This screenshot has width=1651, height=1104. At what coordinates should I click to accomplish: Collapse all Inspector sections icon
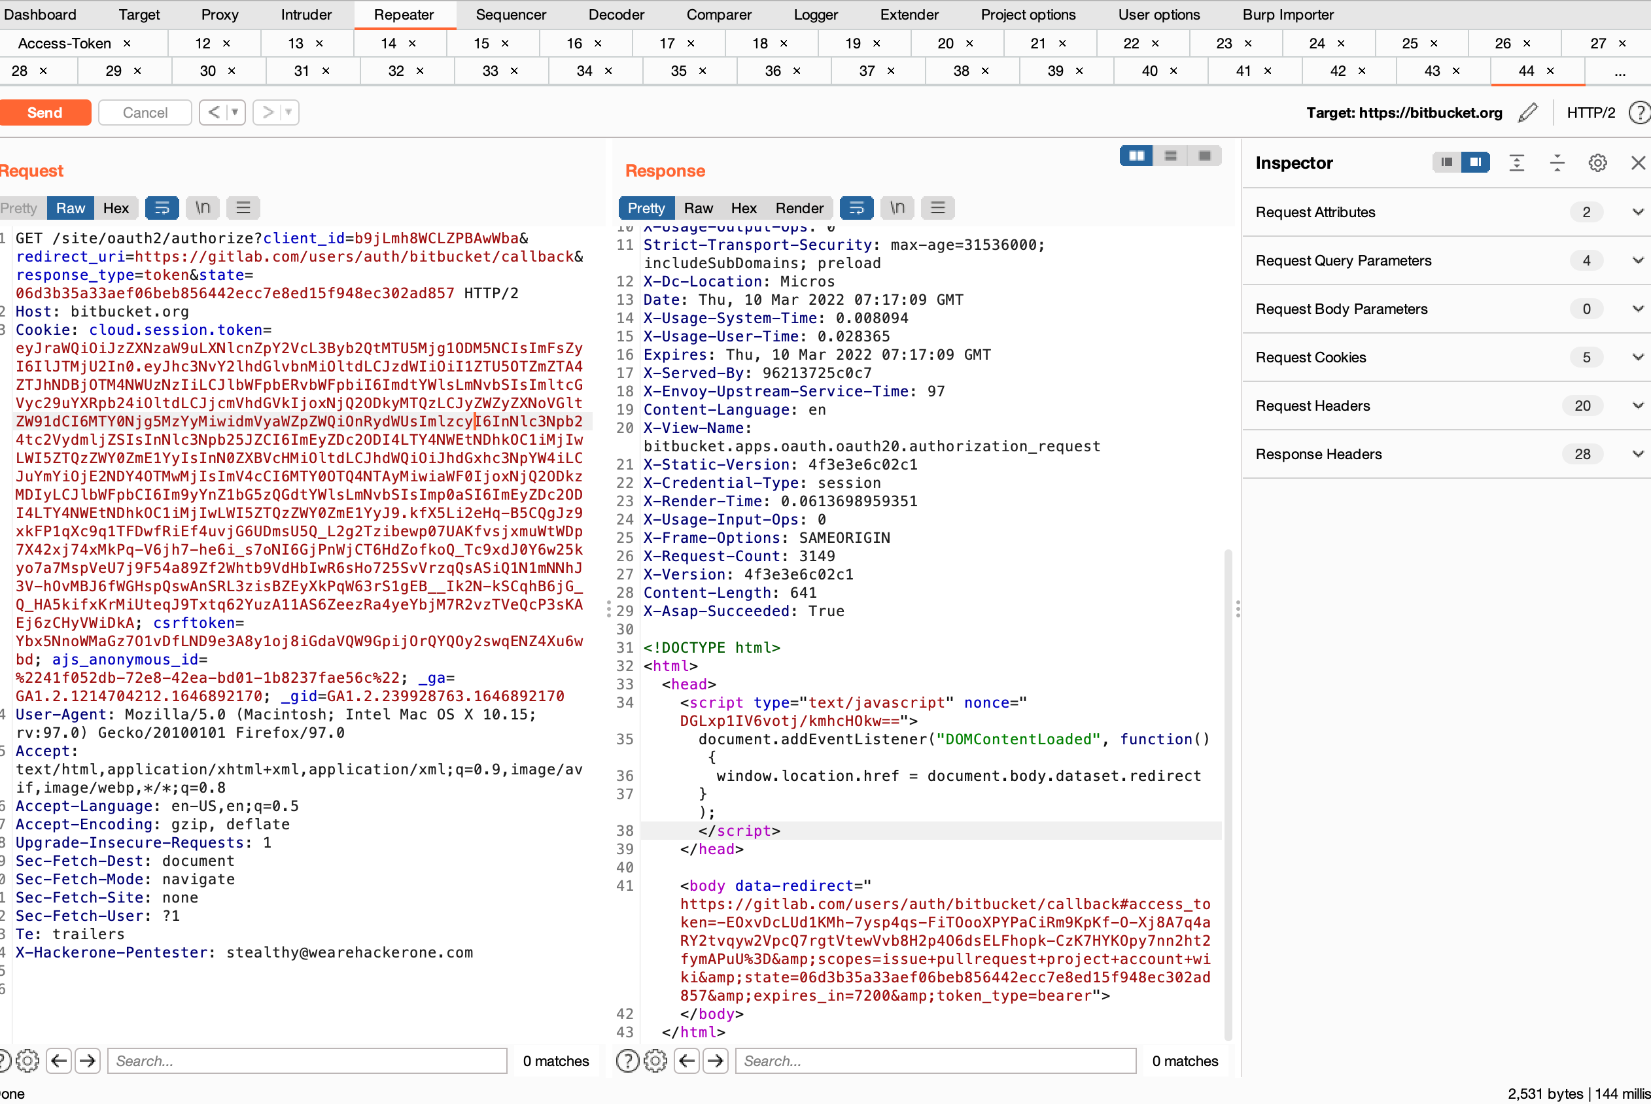[1557, 163]
